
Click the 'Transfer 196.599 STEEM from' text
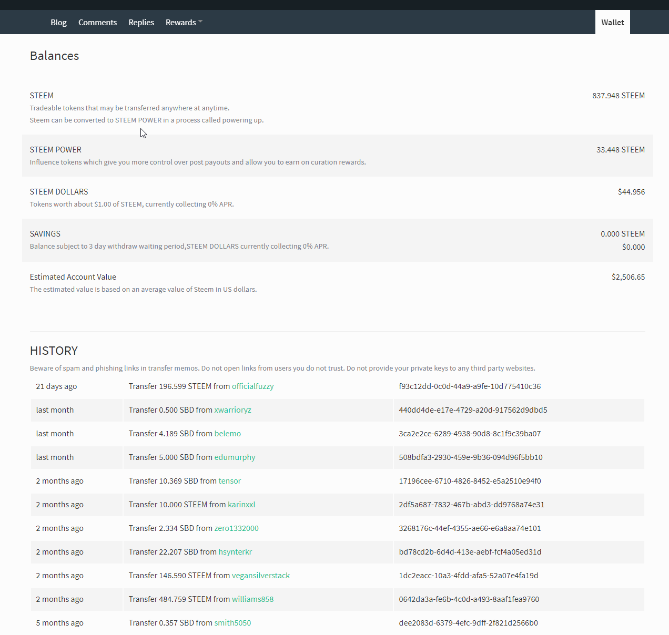179,386
